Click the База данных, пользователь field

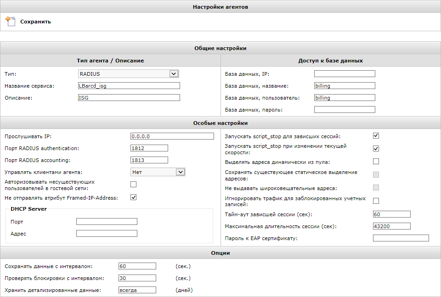pos(345,97)
